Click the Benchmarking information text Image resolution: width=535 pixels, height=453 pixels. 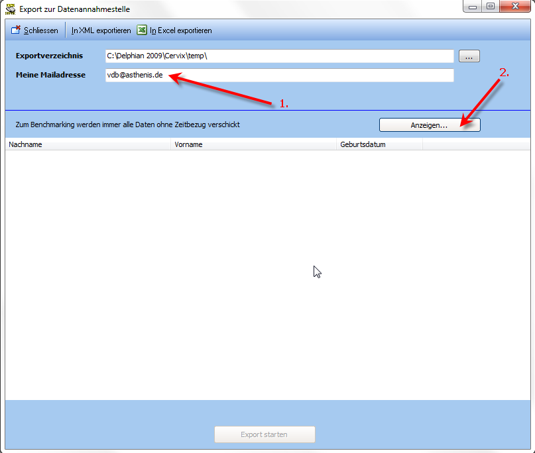coord(127,125)
